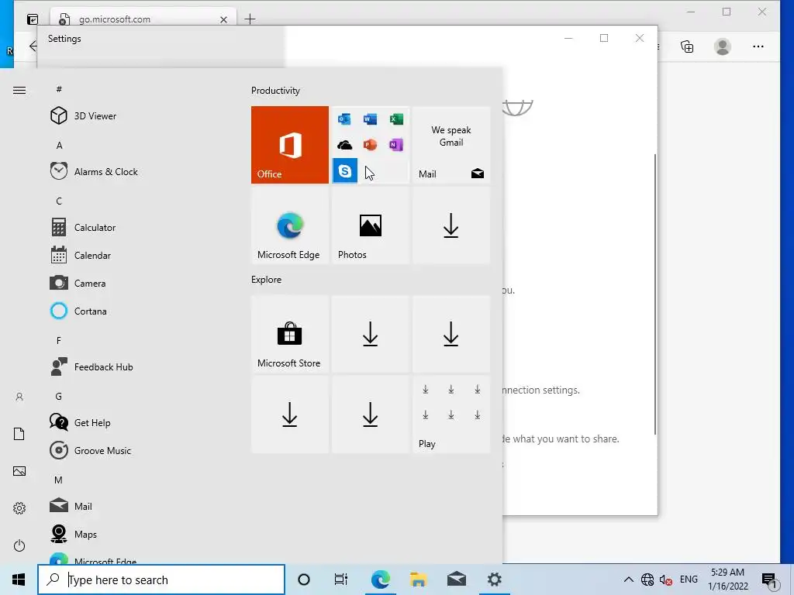The image size is (794, 595).
Task: Open OneDrive icon in Office folder tile
Action: 344,145
